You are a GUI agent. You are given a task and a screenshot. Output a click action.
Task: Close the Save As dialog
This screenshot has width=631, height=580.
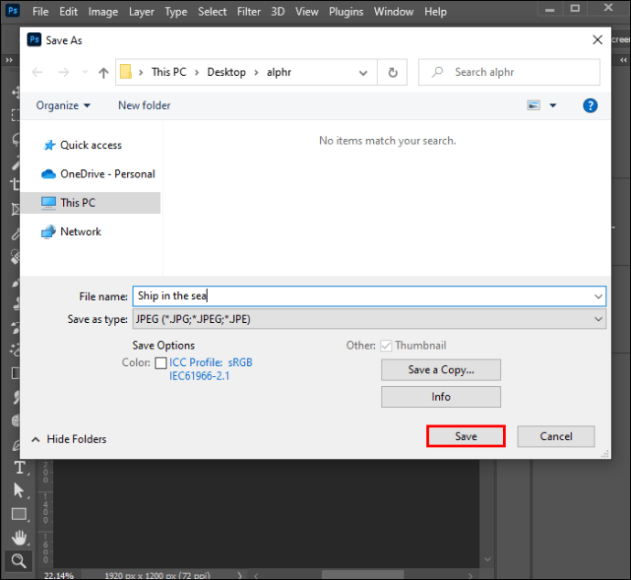[x=597, y=39]
